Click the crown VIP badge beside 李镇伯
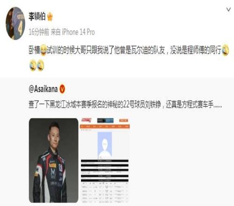Screen dimensions: 234x206 (50, 16)
